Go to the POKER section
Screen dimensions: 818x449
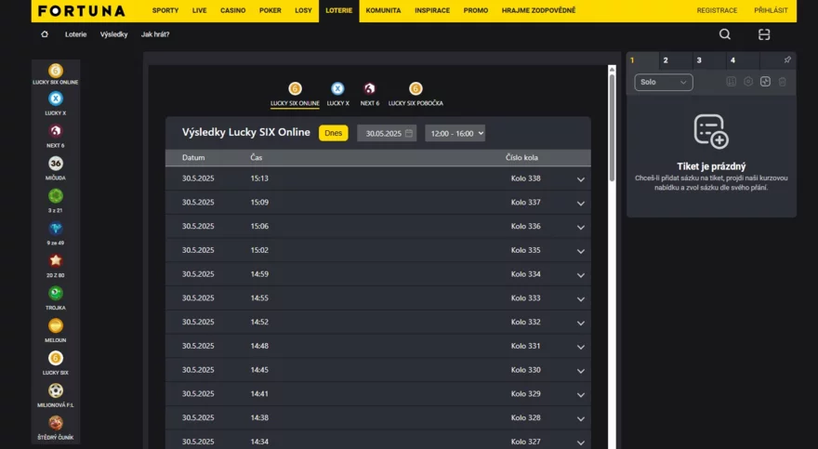270,10
